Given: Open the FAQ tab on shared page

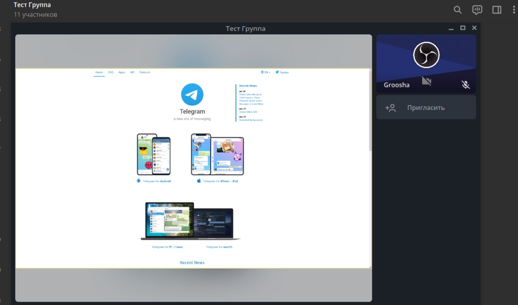Looking at the screenshot, I should click(x=110, y=72).
